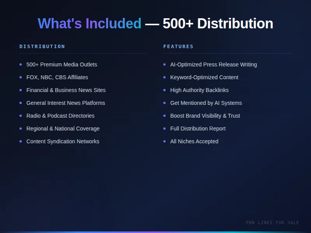
Task: Click bullet beside "Radio & Podcast Directories"
Action: click(21, 116)
